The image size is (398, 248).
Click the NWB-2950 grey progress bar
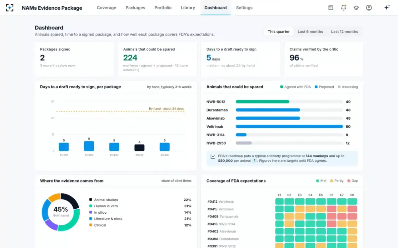(x=244, y=143)
